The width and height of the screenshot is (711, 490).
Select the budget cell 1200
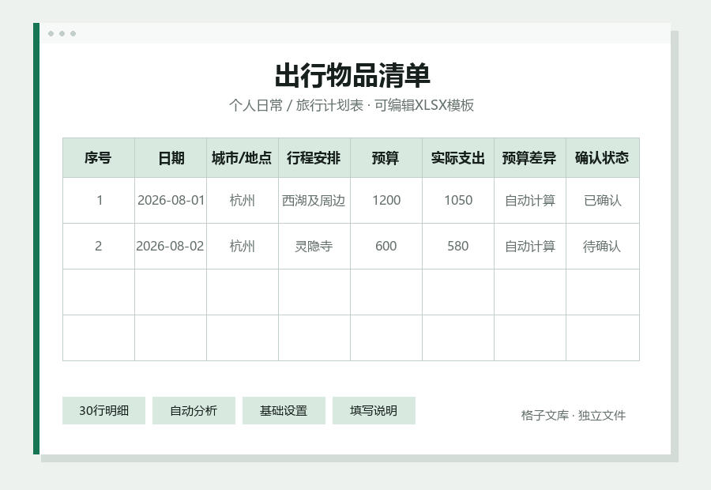pos(386,200)
